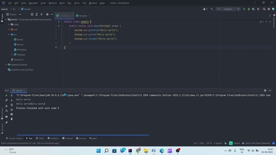276x155 pixels.
Task: Expand the .idea folder
Action: click(9, 25)
